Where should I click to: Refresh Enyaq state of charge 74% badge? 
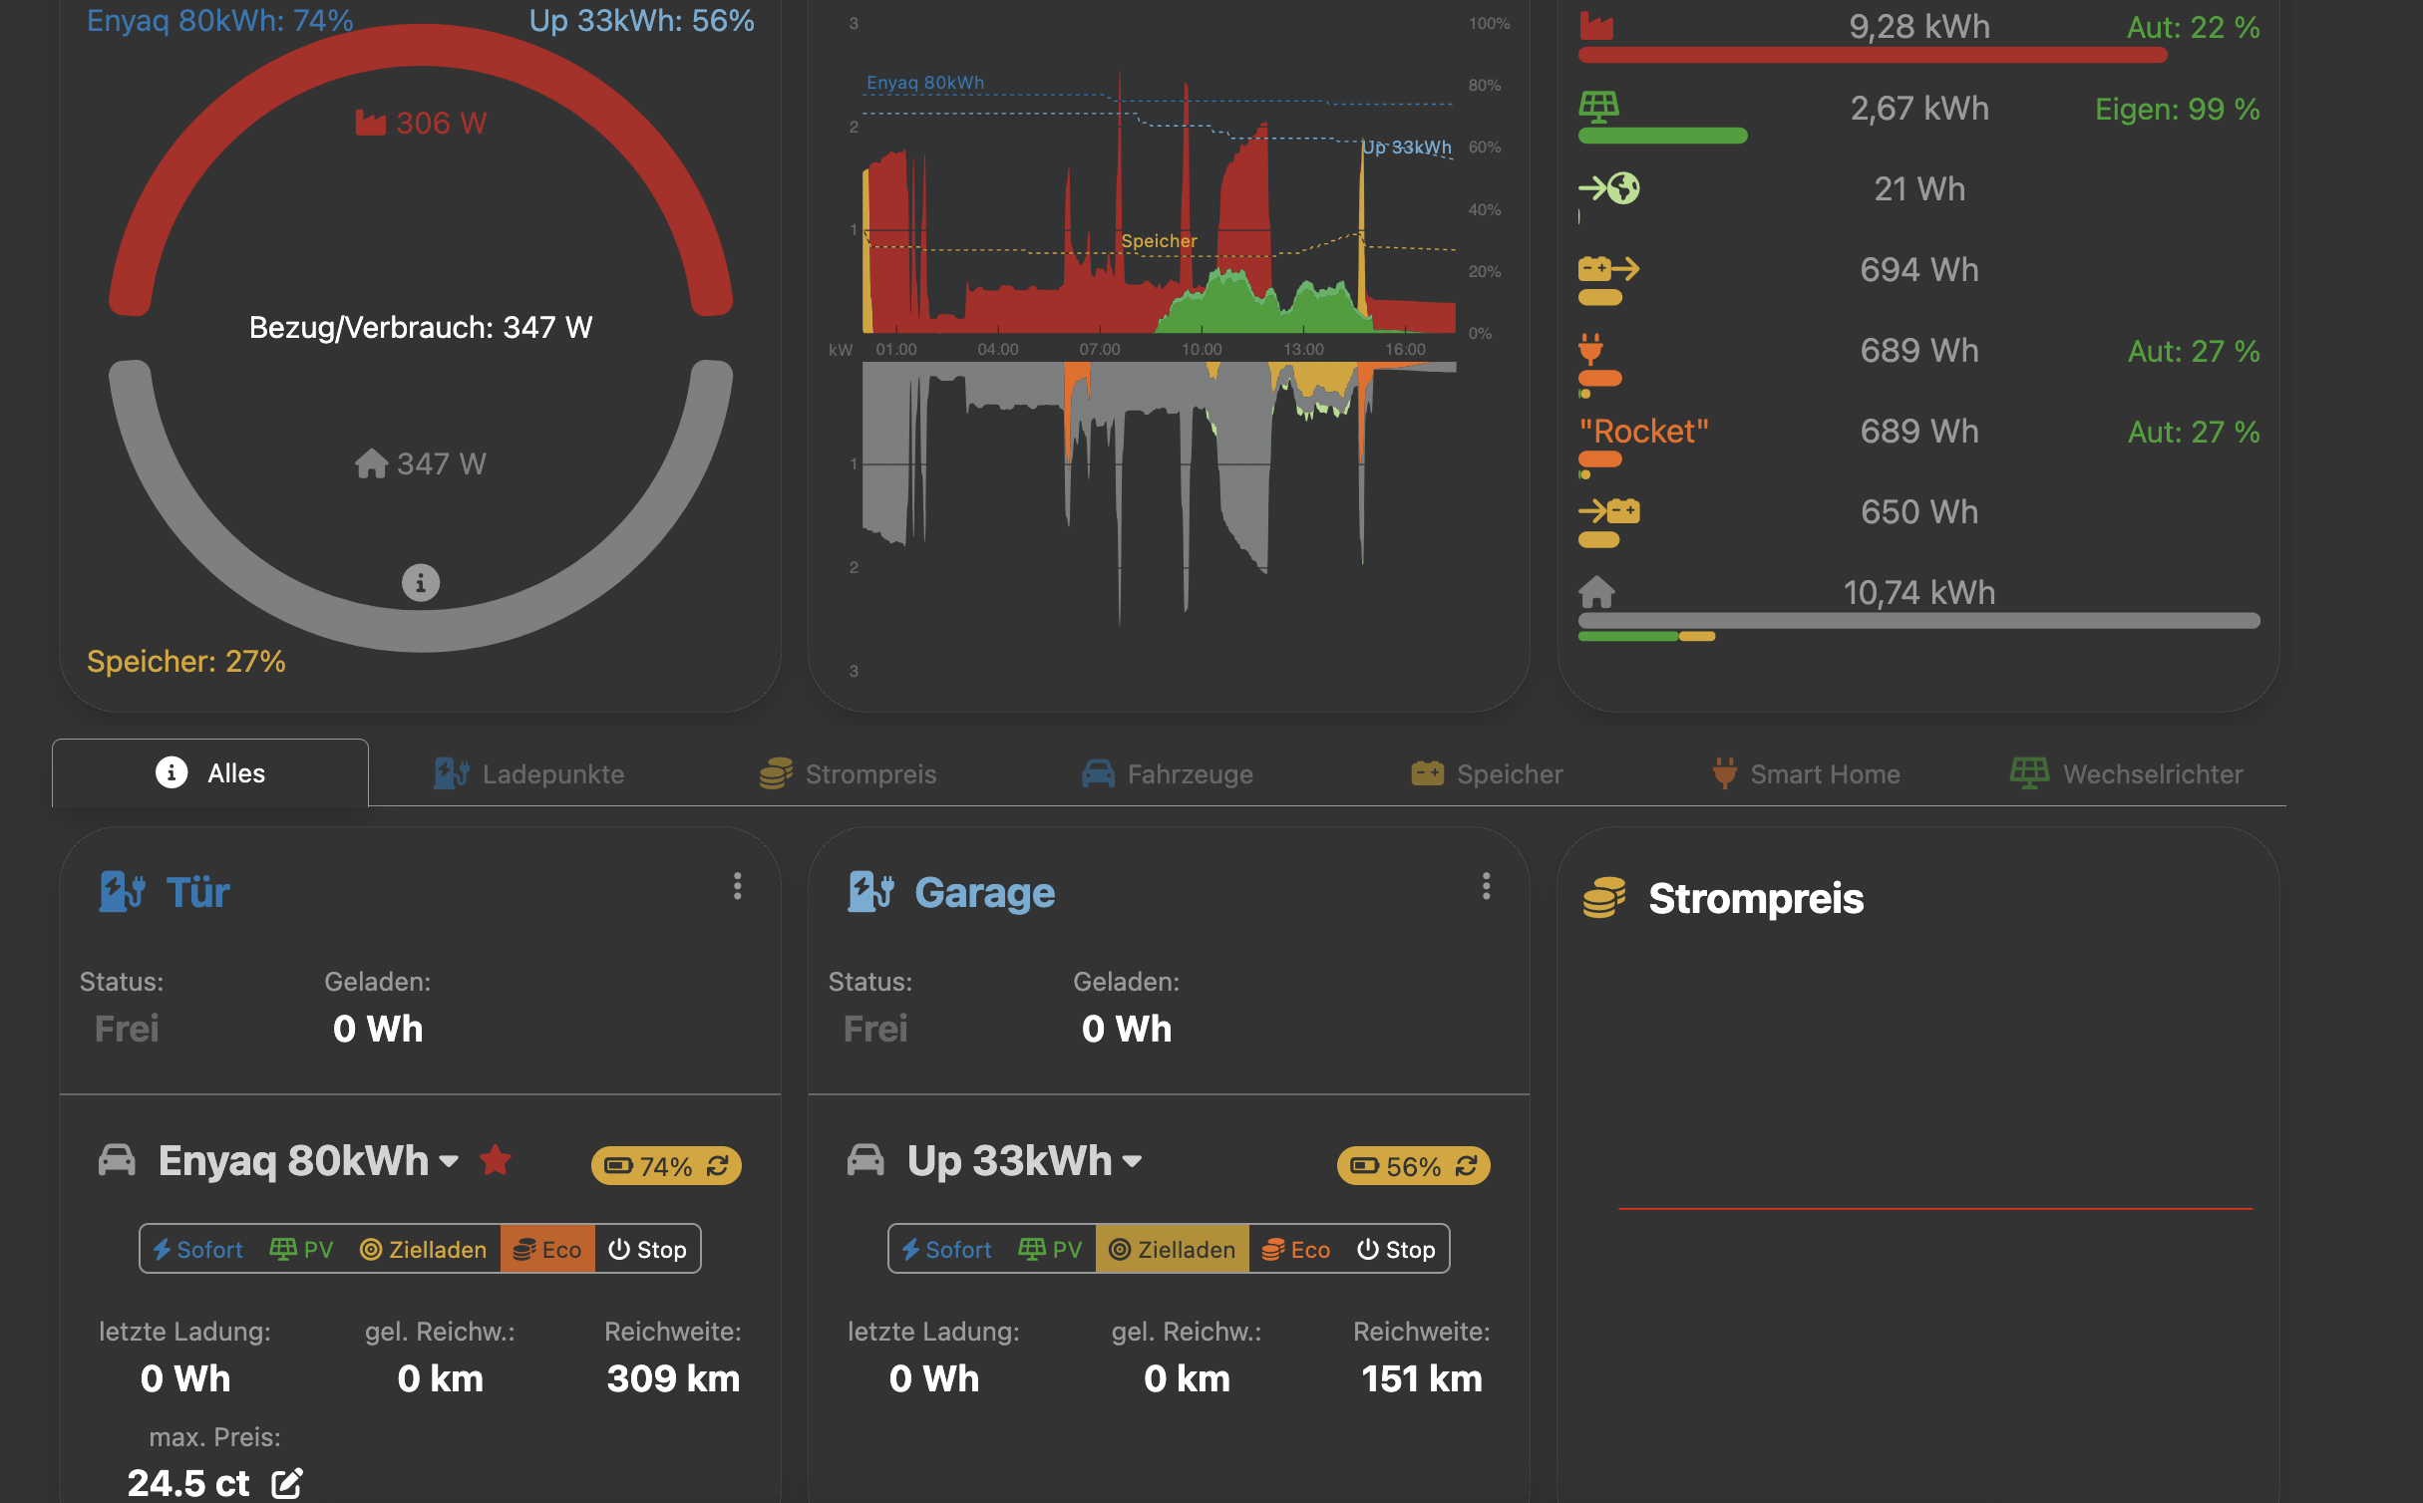coord(718,1166)
